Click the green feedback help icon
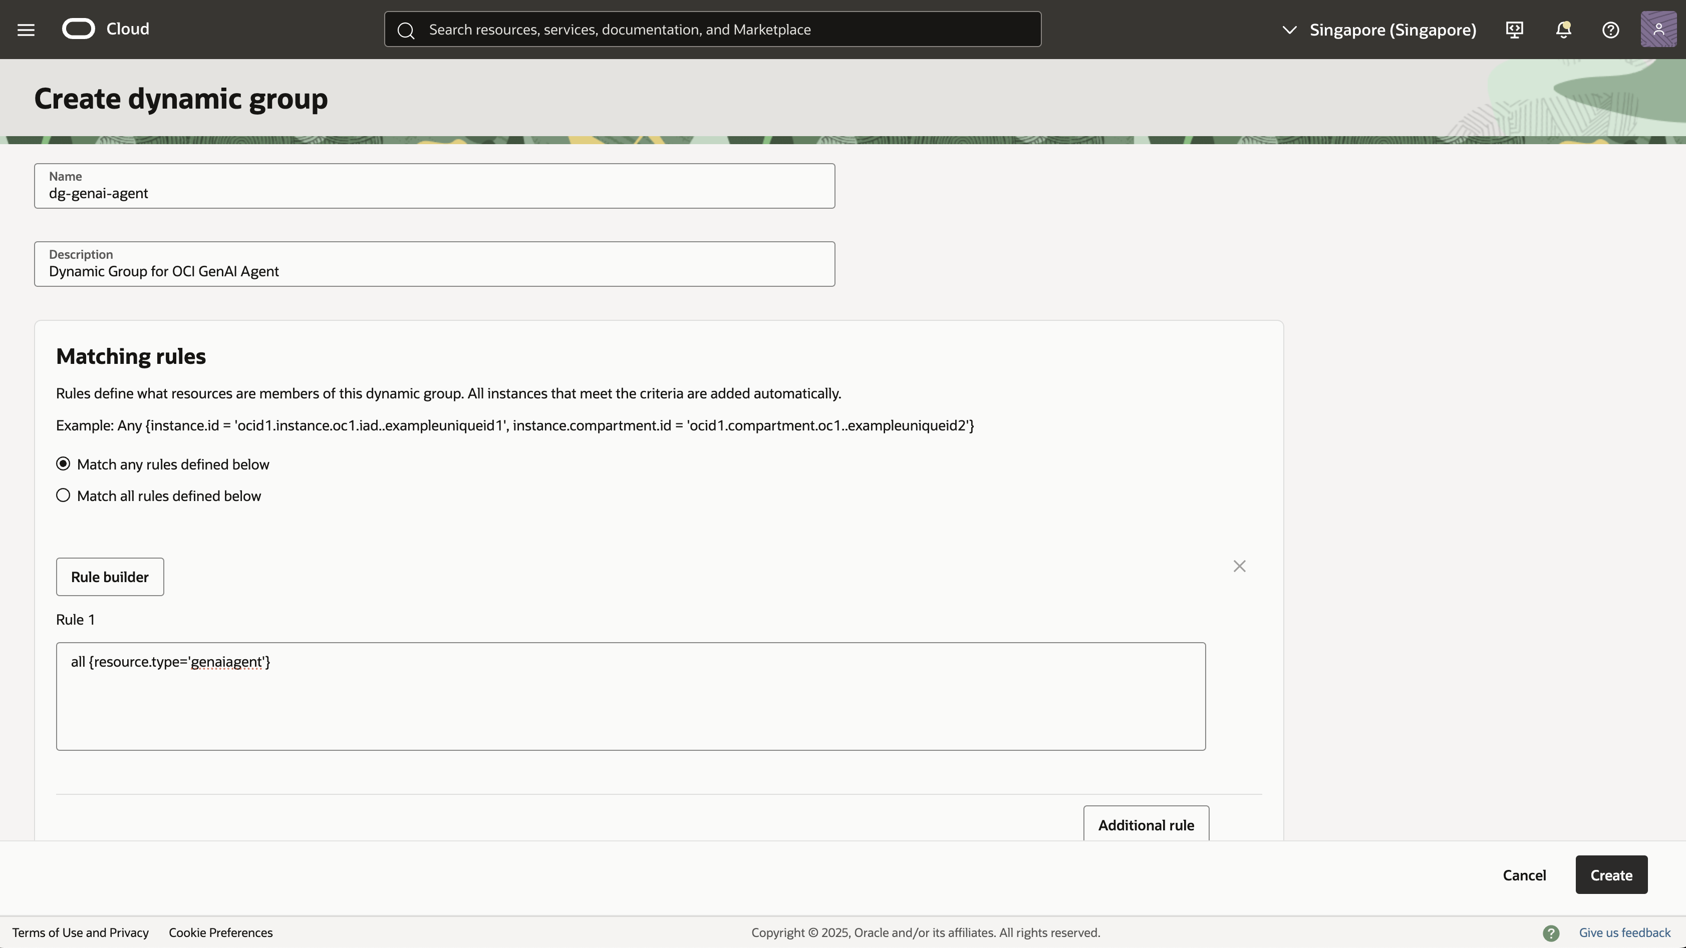Screen dimensions: 1686x948 pyautogui.click(x=1551, y=933)
